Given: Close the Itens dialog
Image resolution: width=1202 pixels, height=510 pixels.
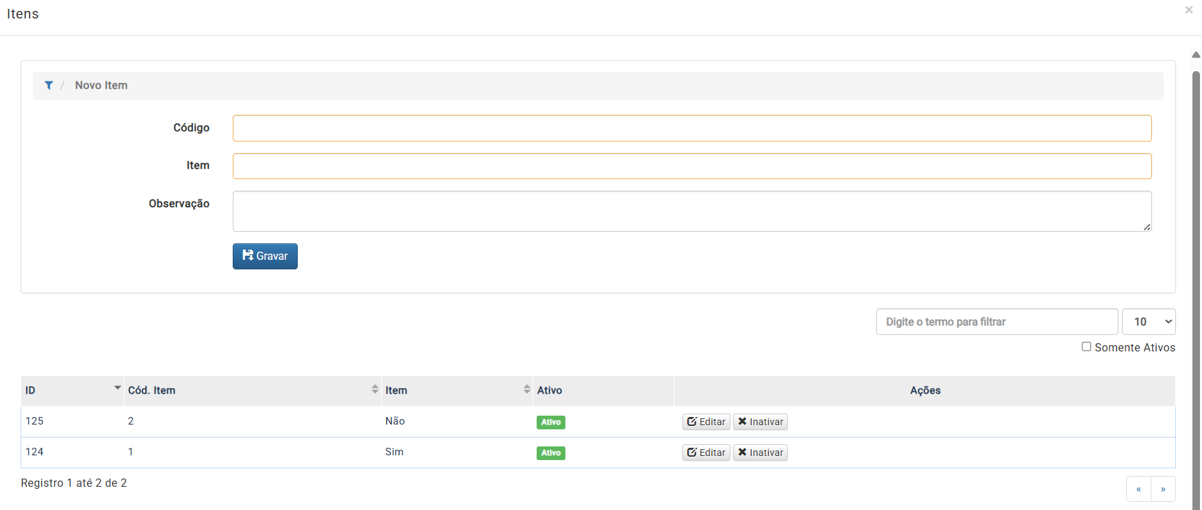Looking at the screenshot, I should coord(1188,10).
